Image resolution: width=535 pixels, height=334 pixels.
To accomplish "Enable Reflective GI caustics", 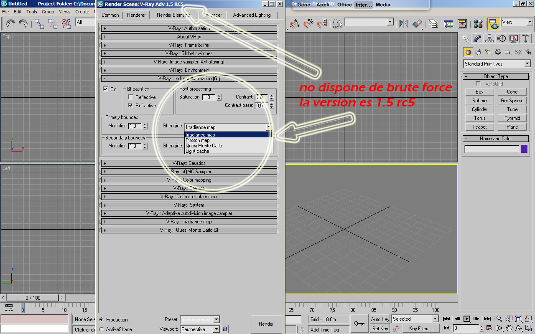I will (x=130, y=97).
